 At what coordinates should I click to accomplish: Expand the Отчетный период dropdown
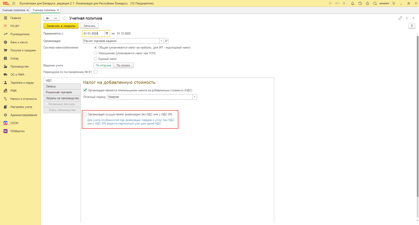click(x=195, y=97)
